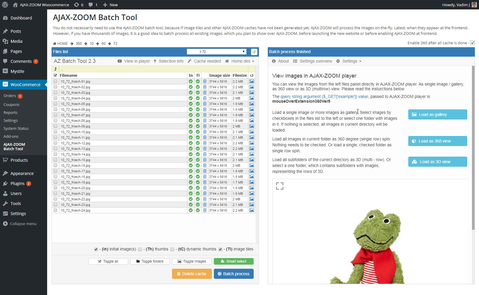Click the Toggle all button
The height and width of the screenshot is (295, 479).
(x=108, y=261)
